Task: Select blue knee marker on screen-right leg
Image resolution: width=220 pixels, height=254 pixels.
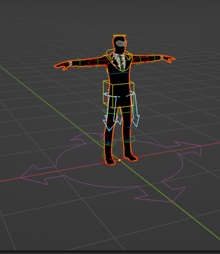Action: 130,127
